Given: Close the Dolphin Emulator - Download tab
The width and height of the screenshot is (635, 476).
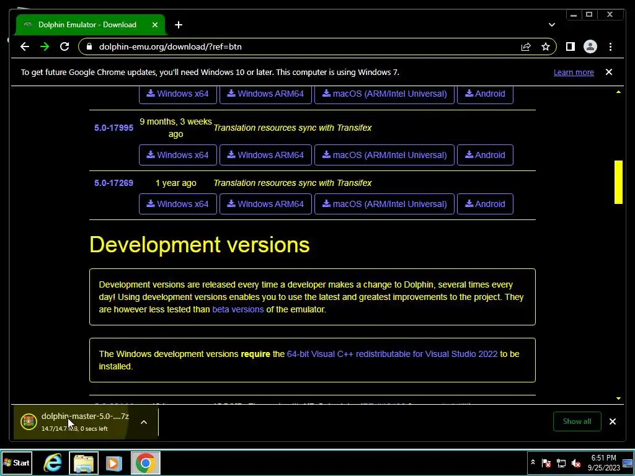Looking at the screenshot, I should click(154, 25).
